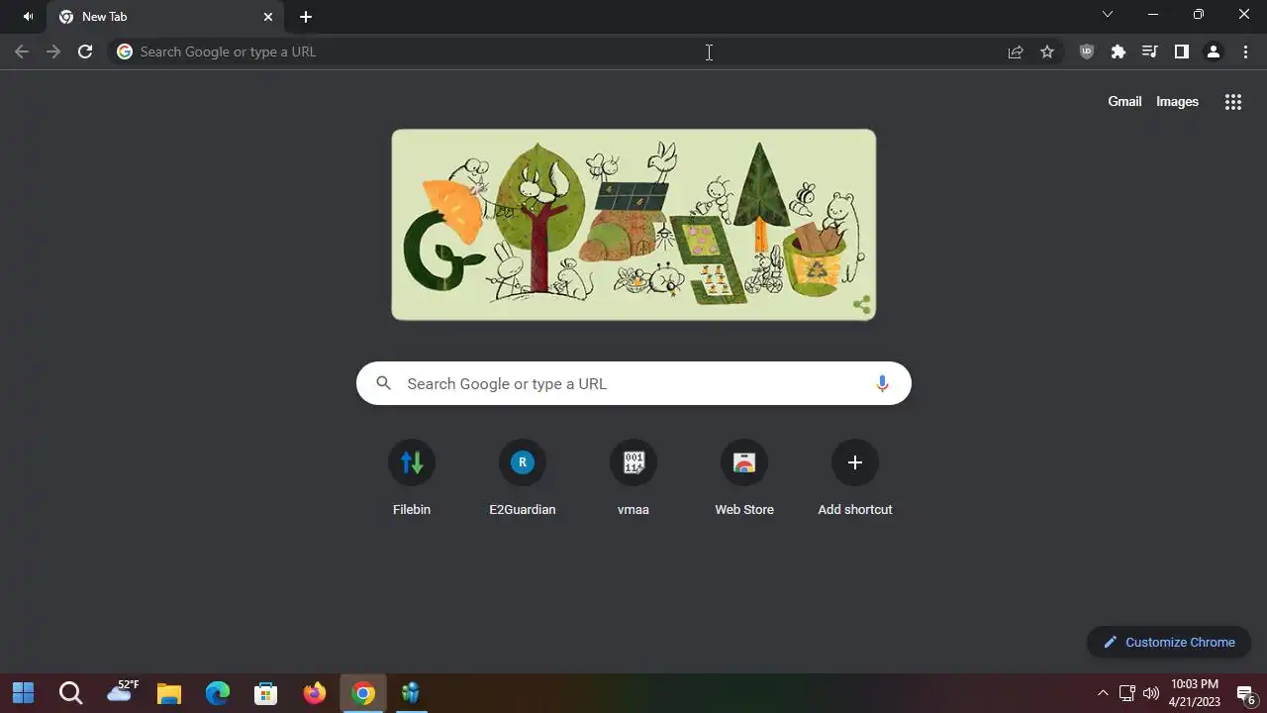Viewport: 1267px width, 713px height.
Task: Open the volume tray icon
Action: [x=1150, y=693]
